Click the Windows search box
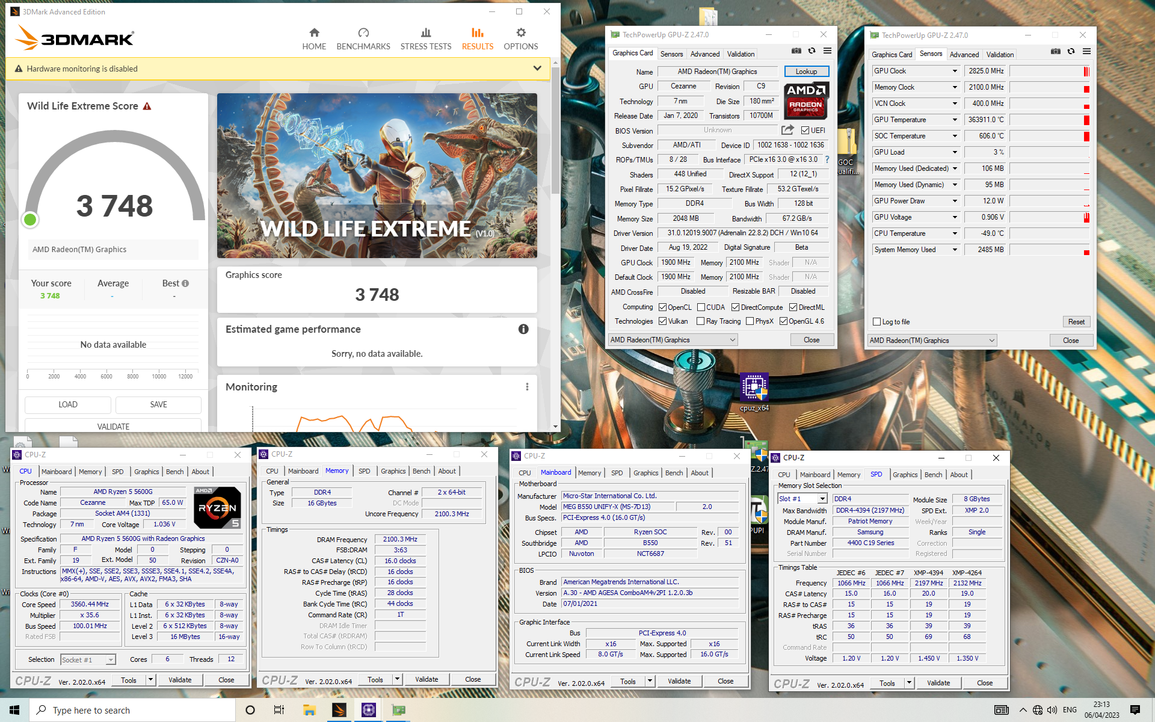The width and height of the screenshot is (1155, 722). click(x=132, y=710)
